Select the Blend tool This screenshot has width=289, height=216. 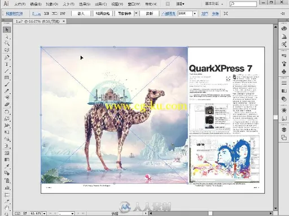click(7, 173)
